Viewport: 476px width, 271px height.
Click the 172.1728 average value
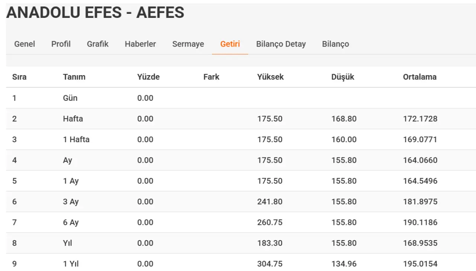point(420,119)
